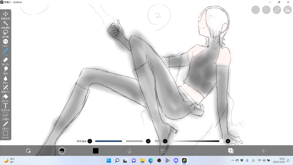Screen dimensions: 293x165
Task: Select the Bucket fill tool
Action: coord(5,98)
